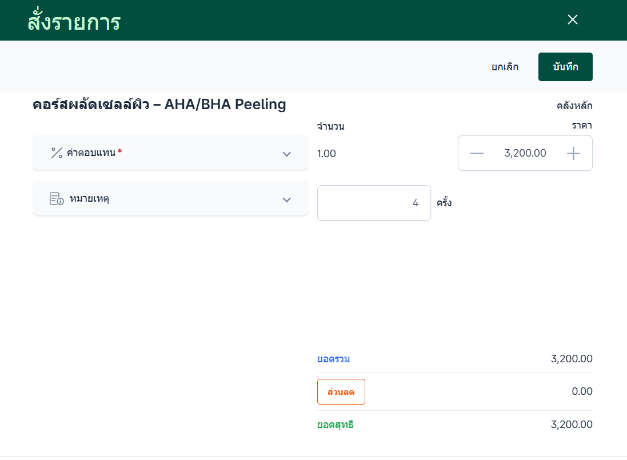This screenshot has width=627, height=460.
Task: Click the note icon beside หมายเหตุ
Action: pyautogui.click(x=57, y=199)
